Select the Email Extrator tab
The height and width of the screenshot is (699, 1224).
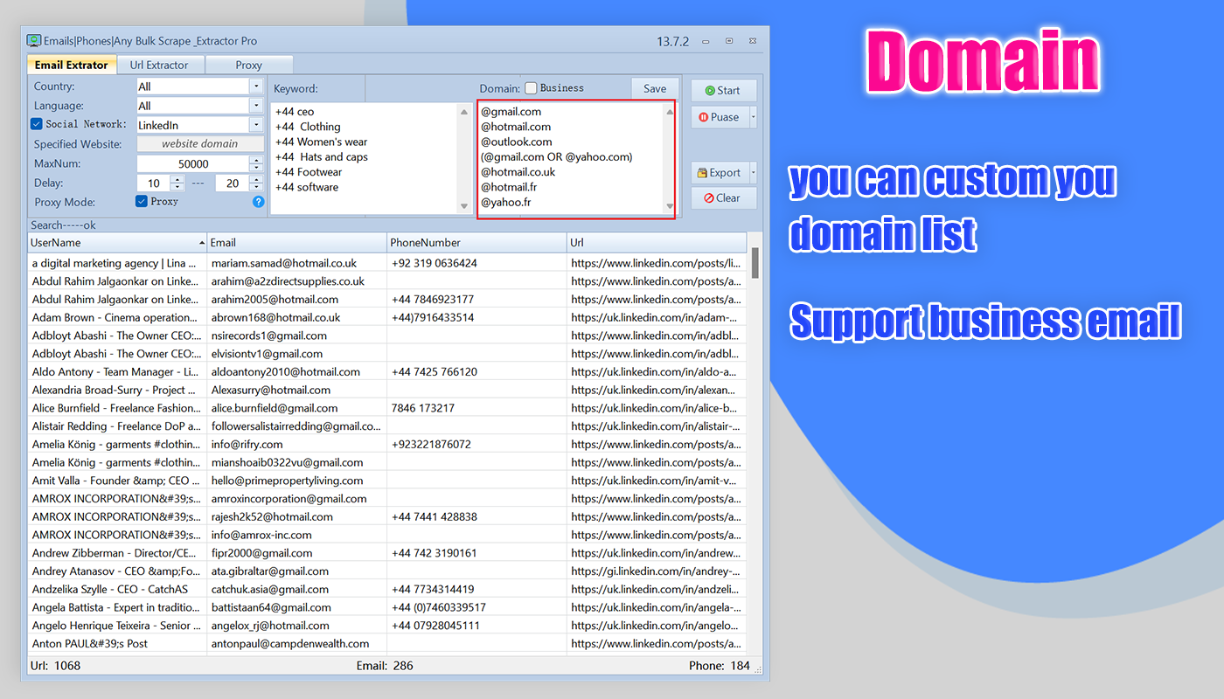pyautogui.click(x=72, y=65)
